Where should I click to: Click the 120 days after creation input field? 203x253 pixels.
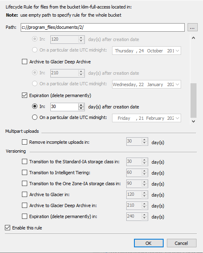pyautogui.click(x=65, y=39)
